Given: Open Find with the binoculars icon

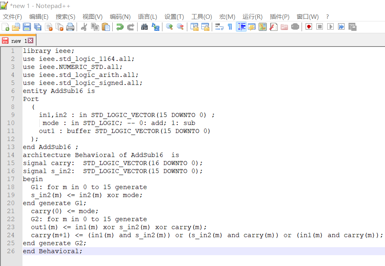Looking at the screenshot, I should pos(144,27).
